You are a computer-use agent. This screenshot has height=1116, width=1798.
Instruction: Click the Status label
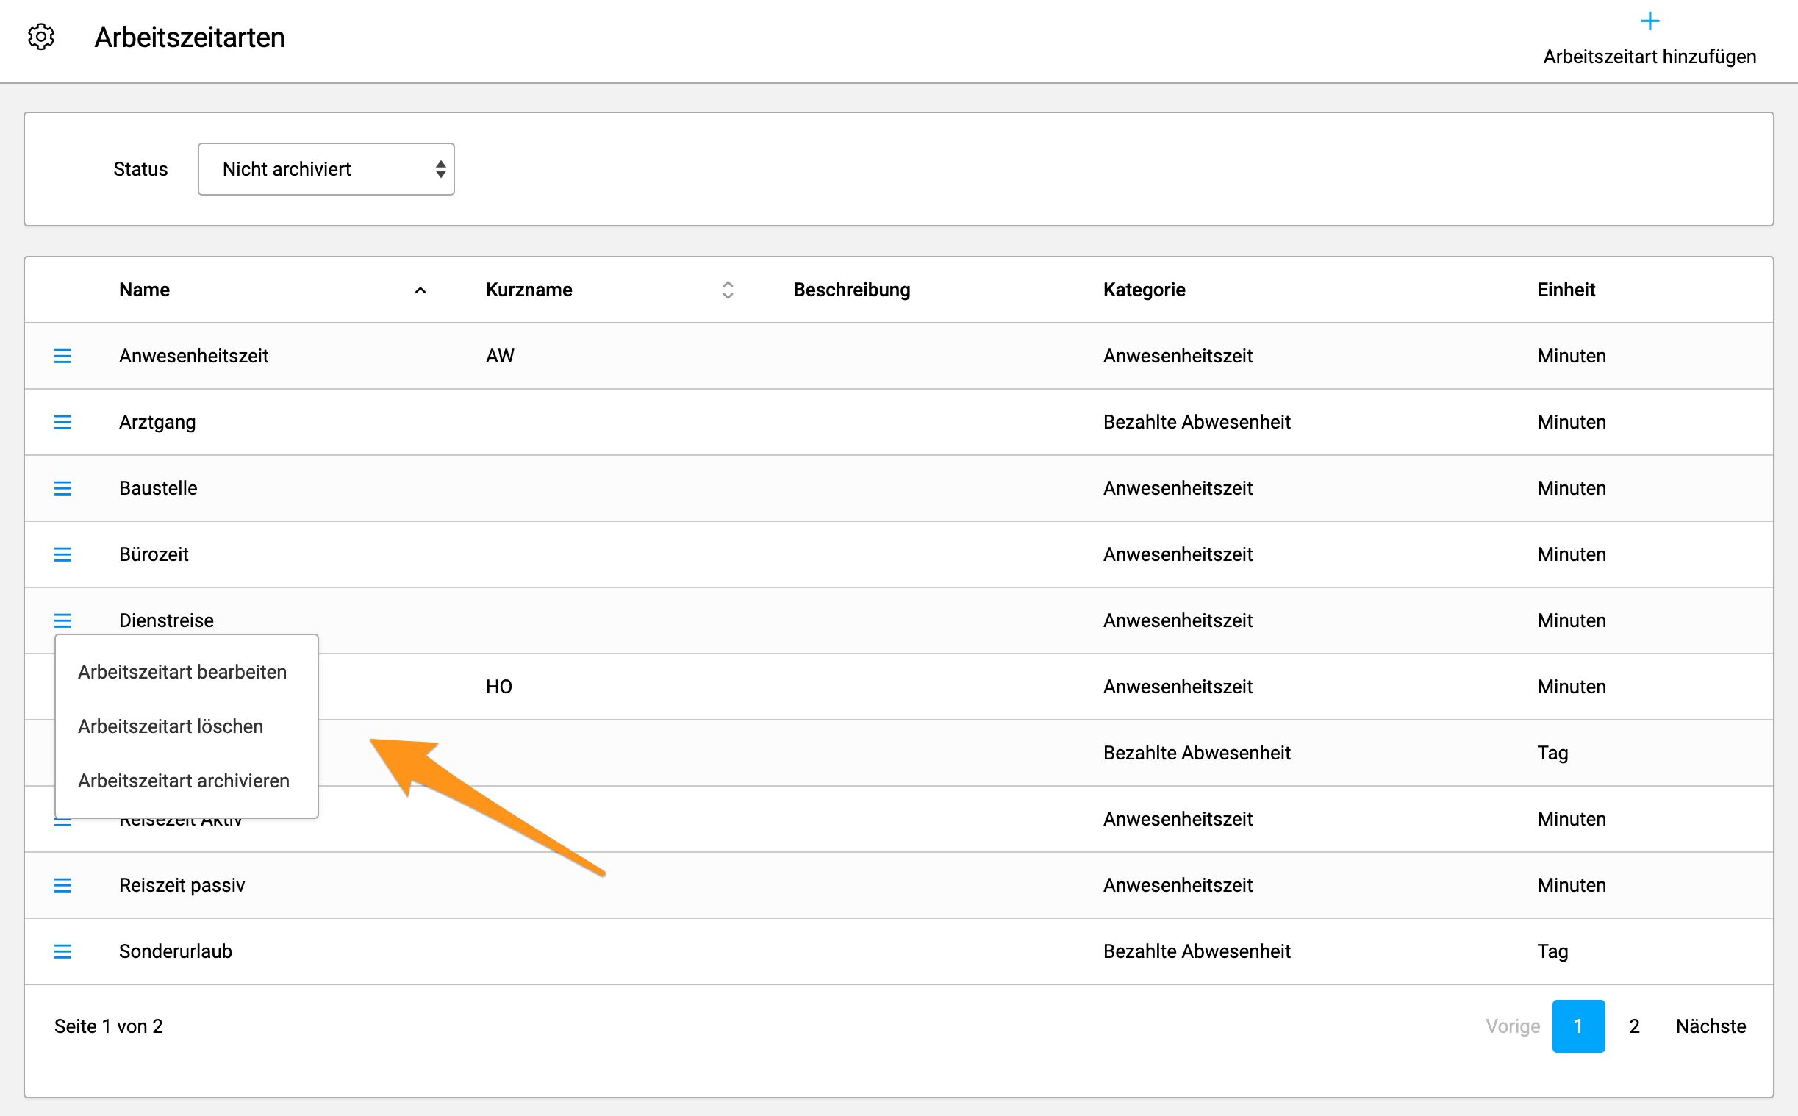coord(140,169)
